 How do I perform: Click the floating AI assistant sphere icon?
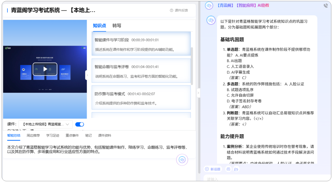point(182,160)
